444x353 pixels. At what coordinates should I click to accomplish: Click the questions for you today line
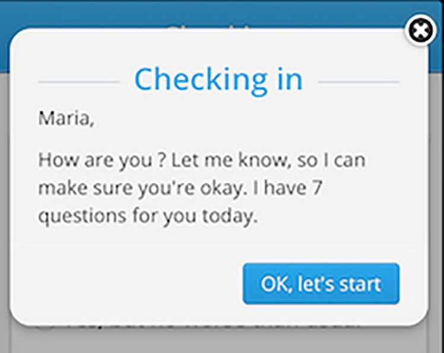[148, 217]
